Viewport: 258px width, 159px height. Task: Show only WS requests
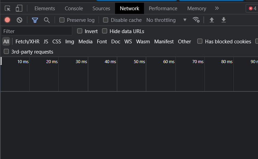click(128, 42)
